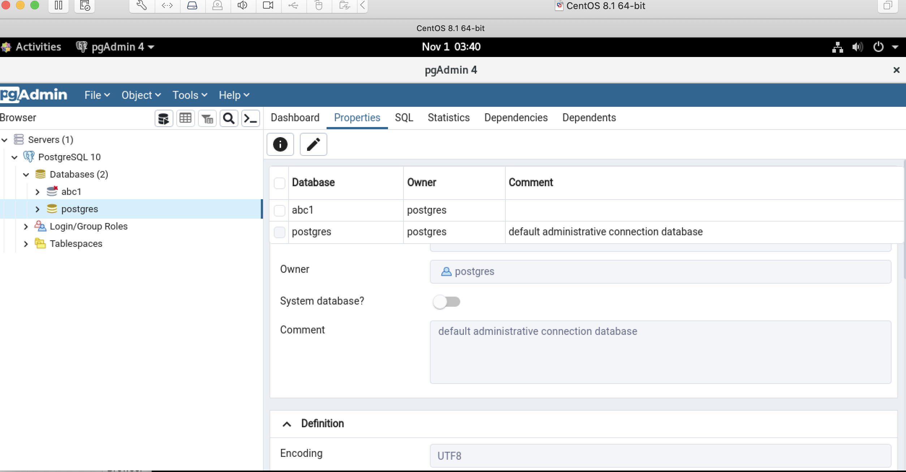
Task: Click the grid view icon in the Browser toolbar
Action: (x=185, y=118)
